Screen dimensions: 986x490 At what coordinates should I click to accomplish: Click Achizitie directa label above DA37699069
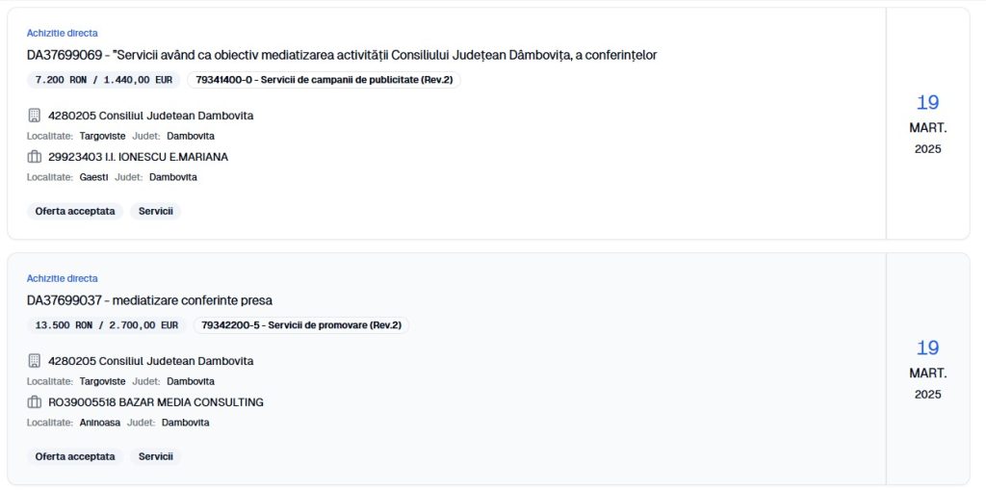pyautogui.click(x=62, y=33)
